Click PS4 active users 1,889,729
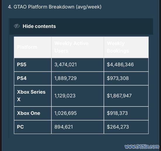161x151 pixels. pyautogui.click(x=66, y=78)
